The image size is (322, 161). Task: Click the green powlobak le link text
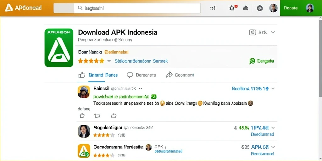(121, 97)
